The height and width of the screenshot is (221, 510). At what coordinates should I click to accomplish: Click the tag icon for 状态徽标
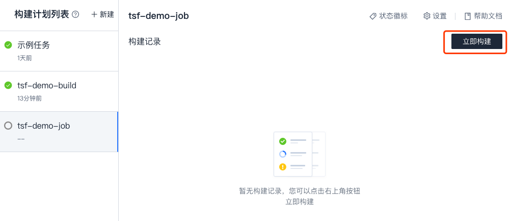click(373, 16)
